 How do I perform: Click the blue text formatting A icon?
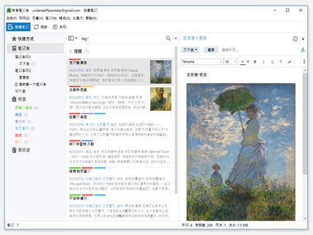pos(303,50)
